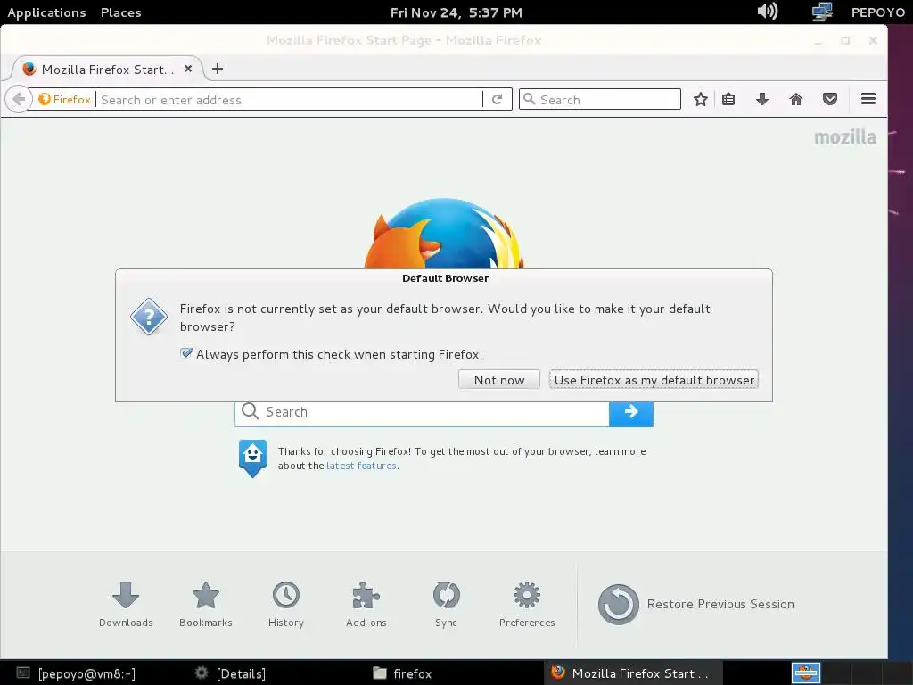Switch to Details window in taskbar
This screenshot has height=685, width=913.
(230, 673)
